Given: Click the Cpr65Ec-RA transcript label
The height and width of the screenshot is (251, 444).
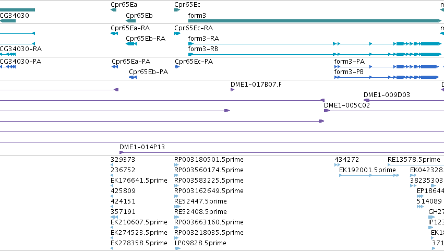Looking at the screenshot, I should pos(194,28).
